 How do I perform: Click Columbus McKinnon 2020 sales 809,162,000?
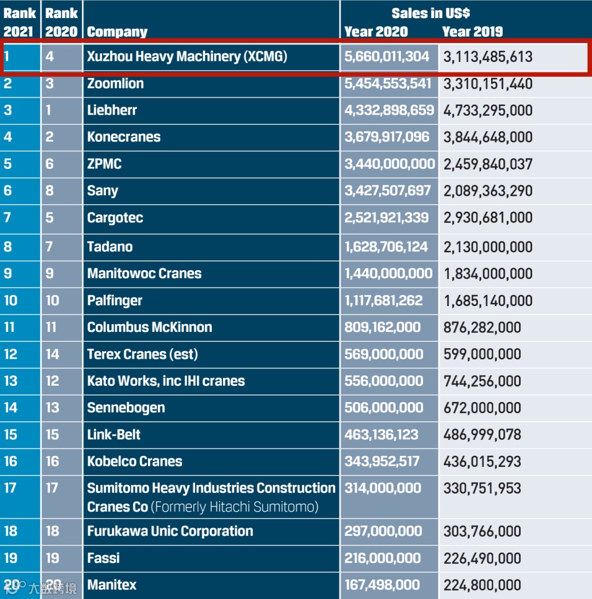[x=383, y=327]
